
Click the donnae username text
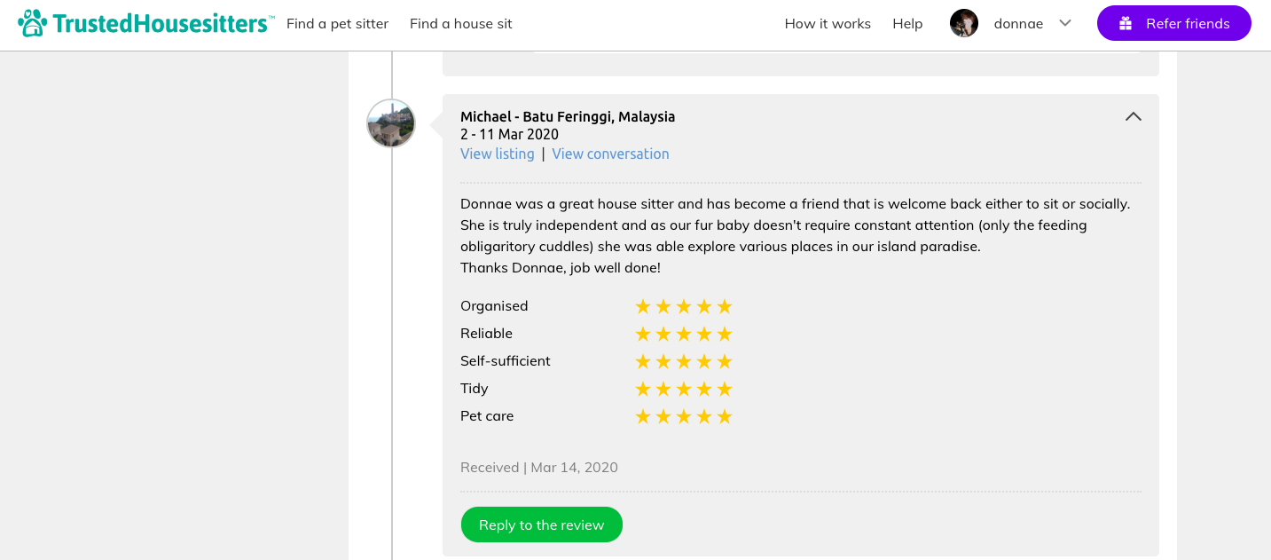(1018, 24)
